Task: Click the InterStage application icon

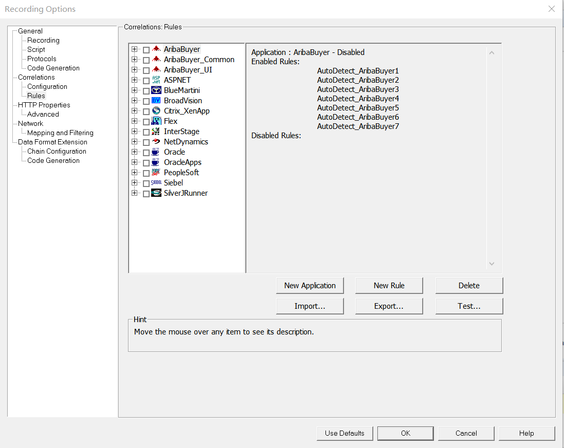Action: click(x=156, y=131)
